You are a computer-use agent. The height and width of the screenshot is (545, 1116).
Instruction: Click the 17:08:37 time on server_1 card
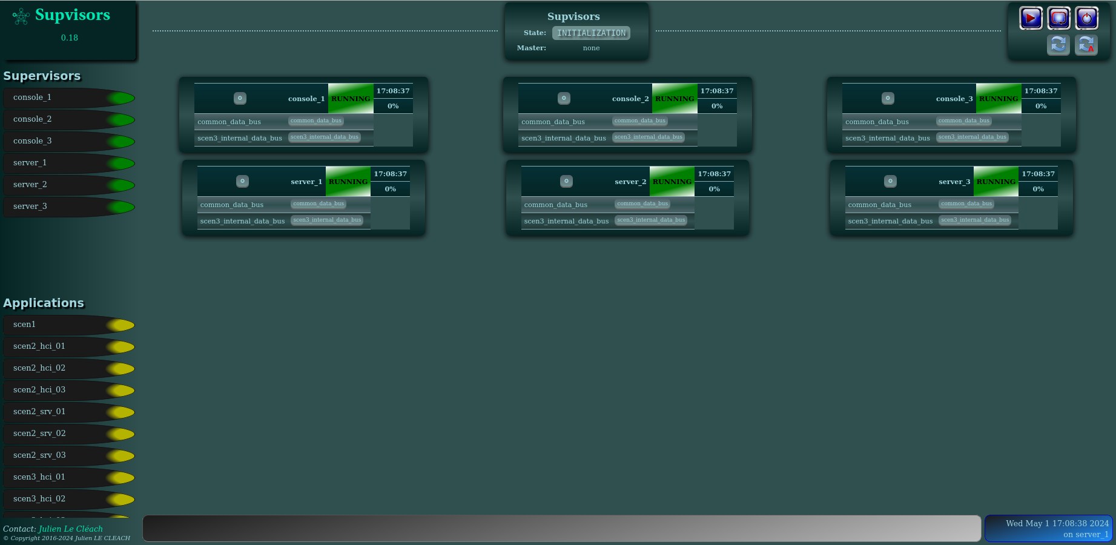pos(391,174)
